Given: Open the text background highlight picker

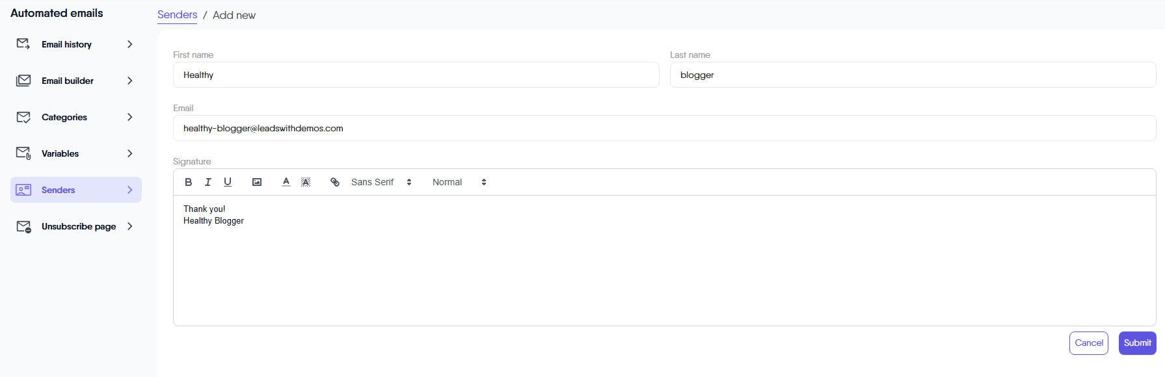Looking at the screenshot, I should (x=306, y=182).
